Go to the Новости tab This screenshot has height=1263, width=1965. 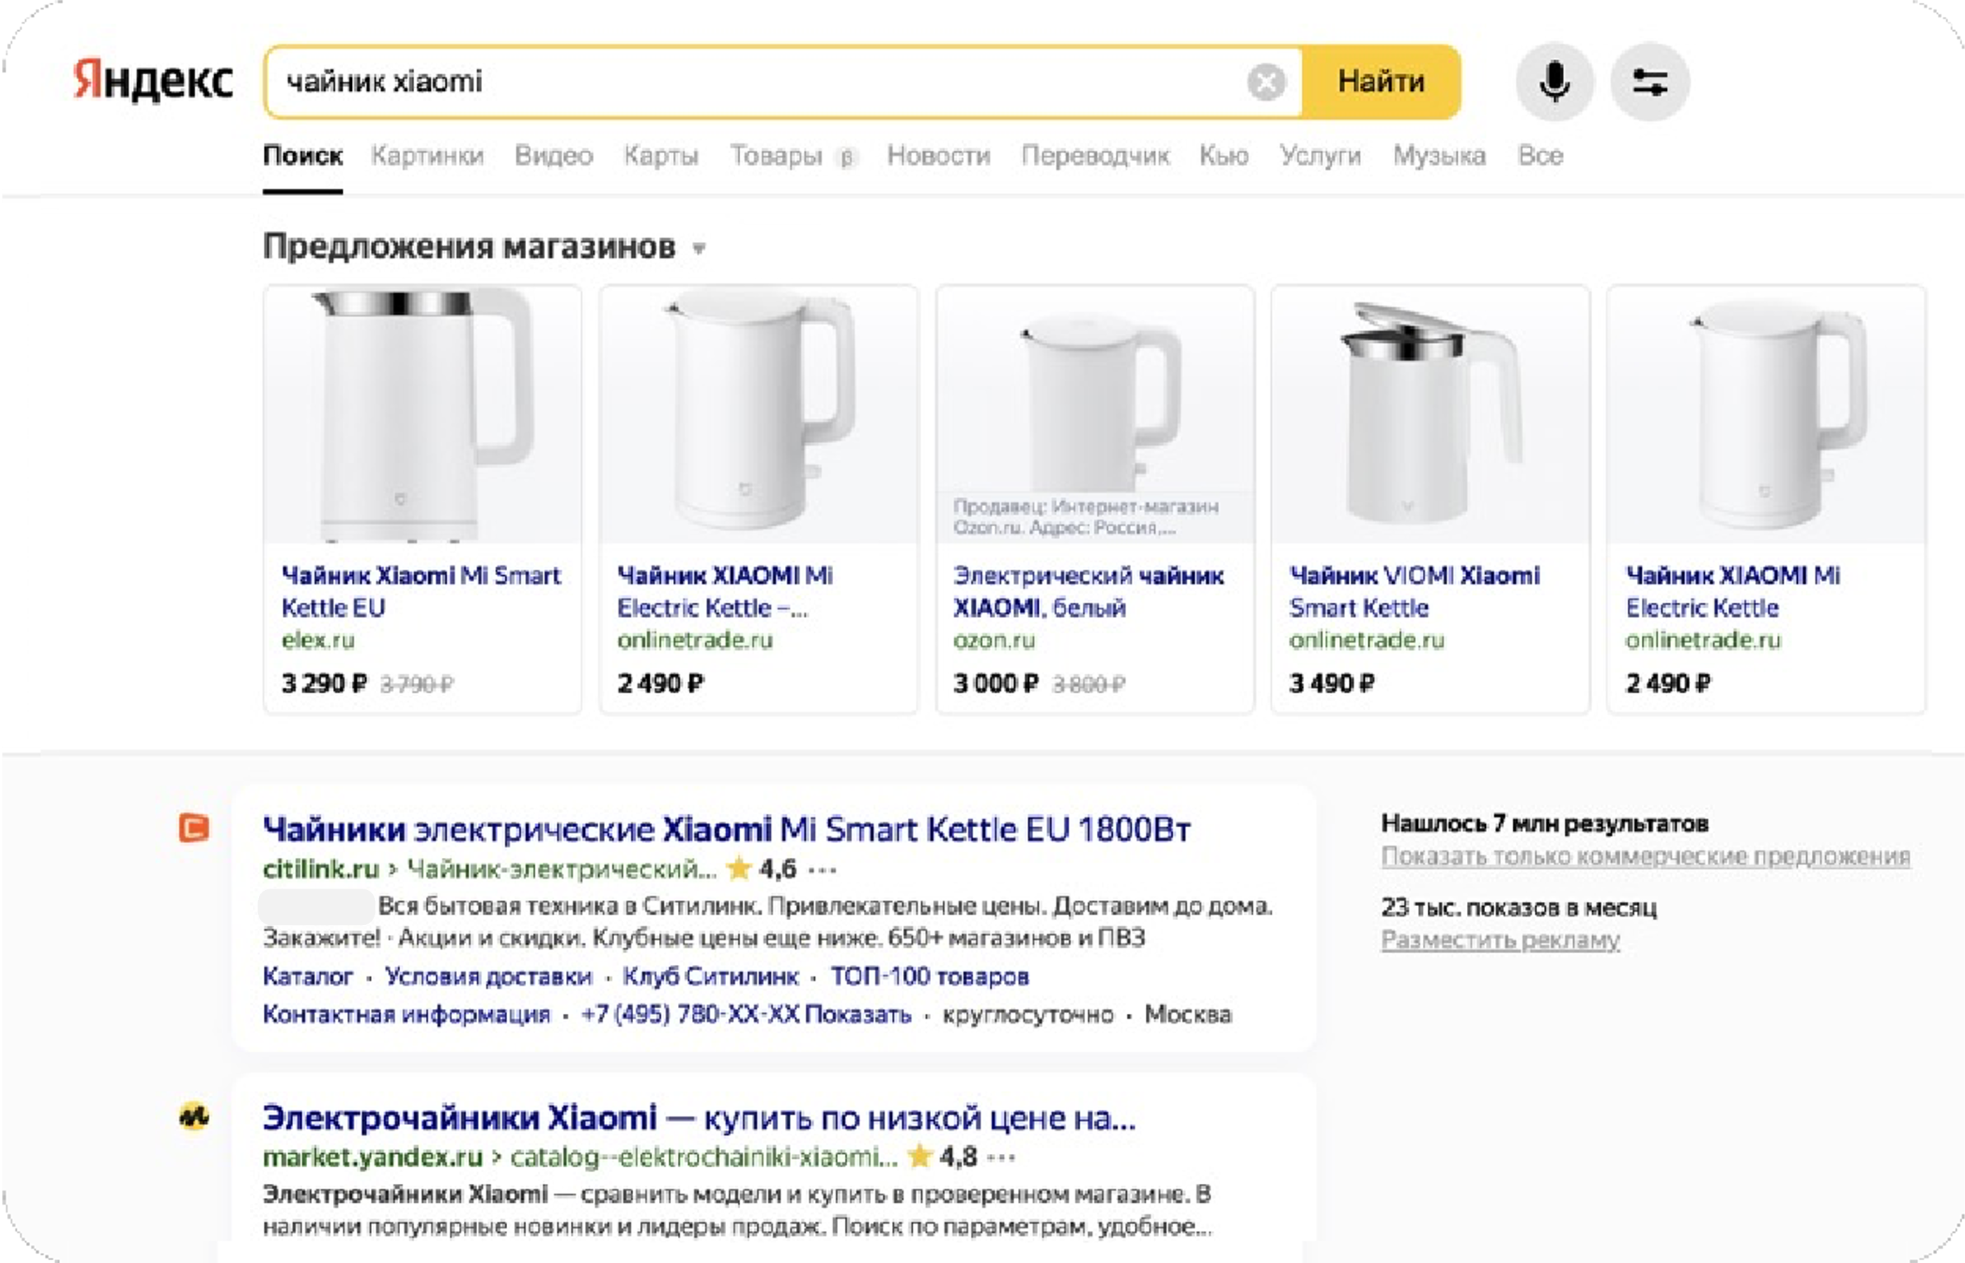(x=939, y=155)
